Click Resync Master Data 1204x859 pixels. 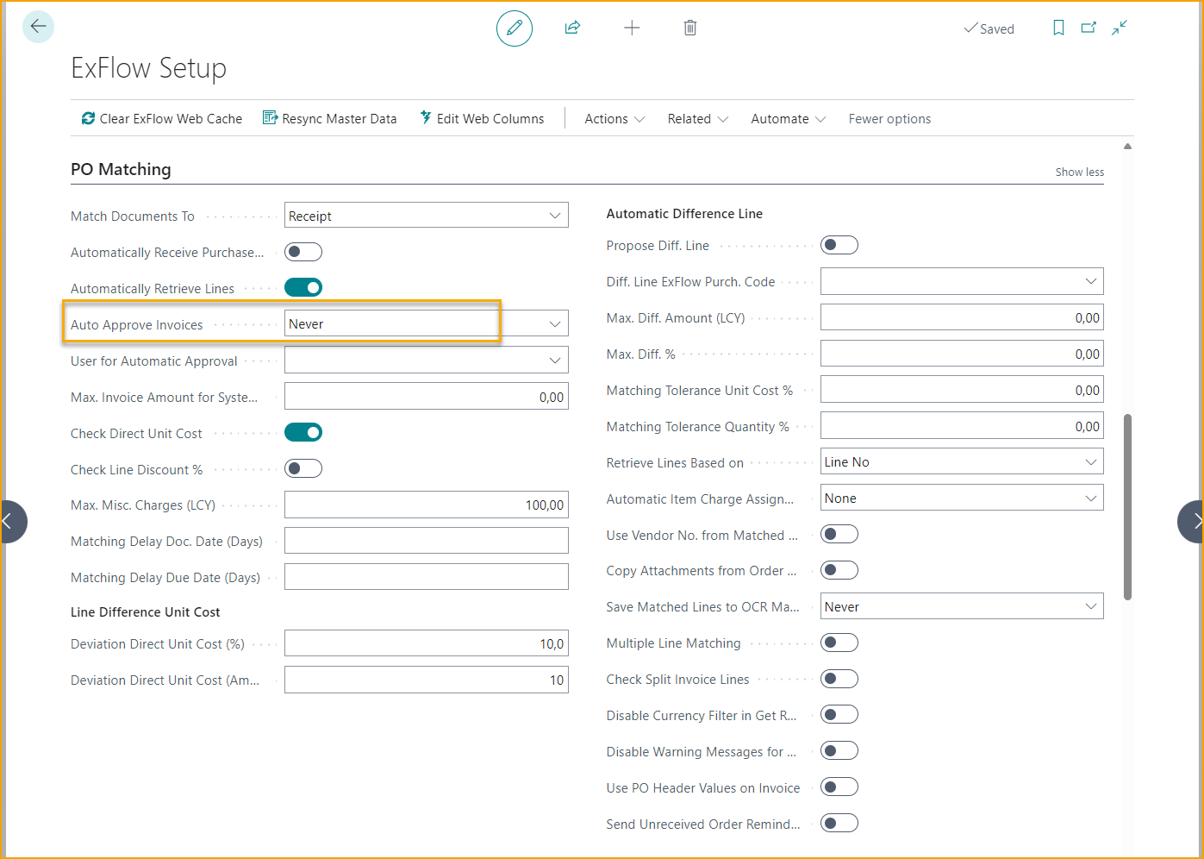point(329,119)
